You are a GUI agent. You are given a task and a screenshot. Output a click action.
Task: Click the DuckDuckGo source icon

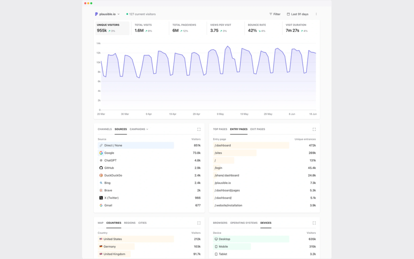point(101,175)
